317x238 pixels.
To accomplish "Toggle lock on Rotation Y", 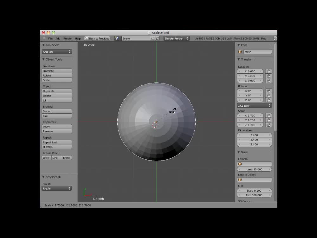I will pos(268,96).
